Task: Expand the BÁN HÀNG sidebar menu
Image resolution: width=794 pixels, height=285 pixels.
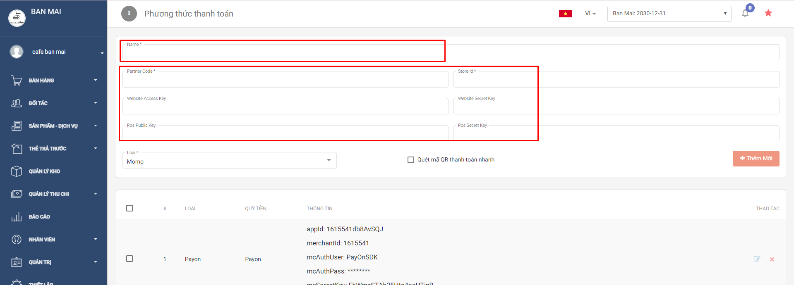Action: pyautogui.click(x=54, y=80)
